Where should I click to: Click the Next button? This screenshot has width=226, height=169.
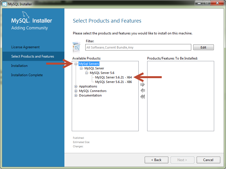tap(182, 160)
